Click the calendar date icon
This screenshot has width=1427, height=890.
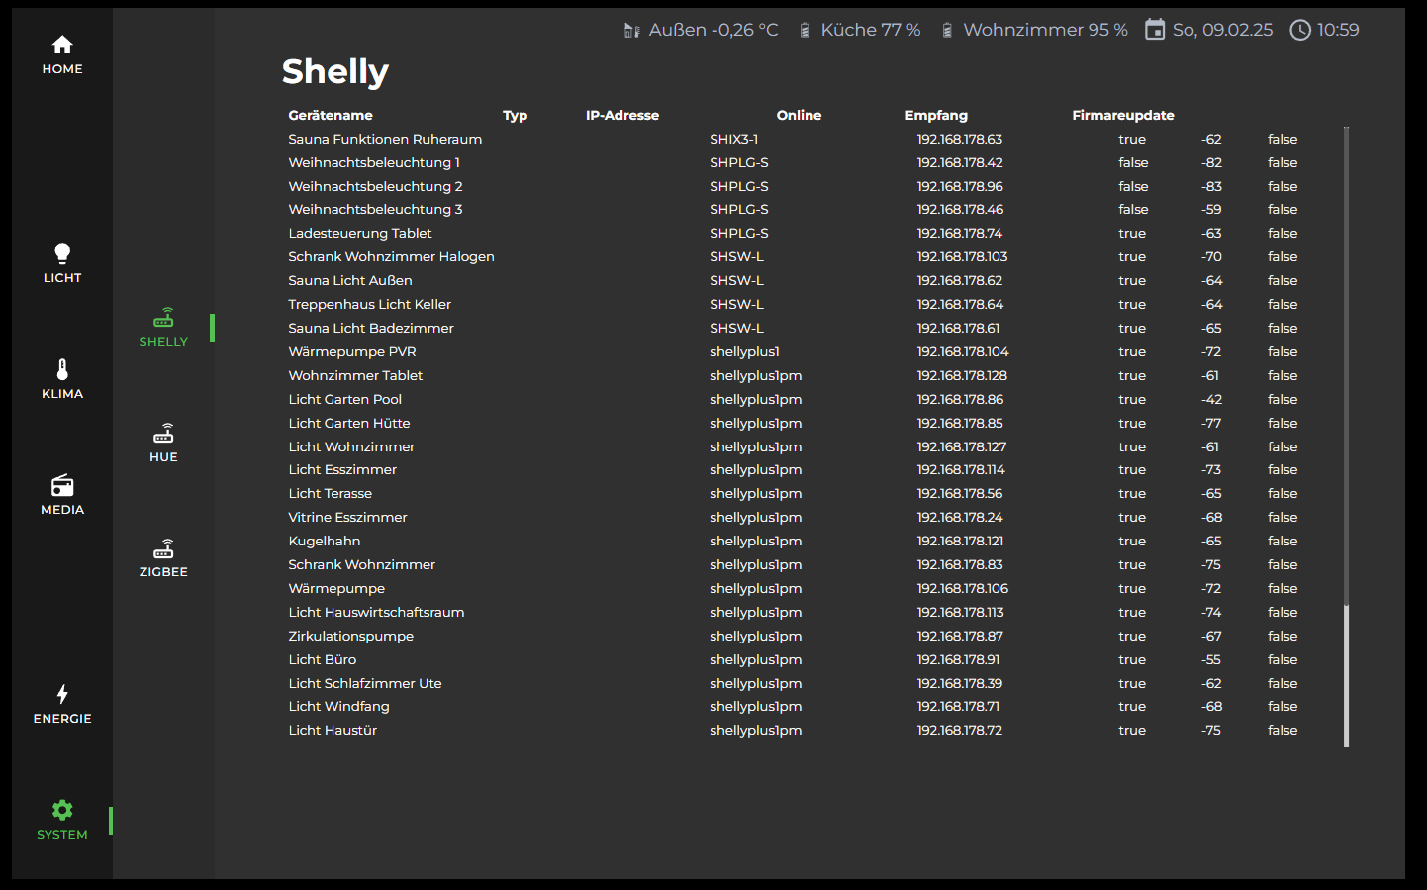tap(1154, 30)
